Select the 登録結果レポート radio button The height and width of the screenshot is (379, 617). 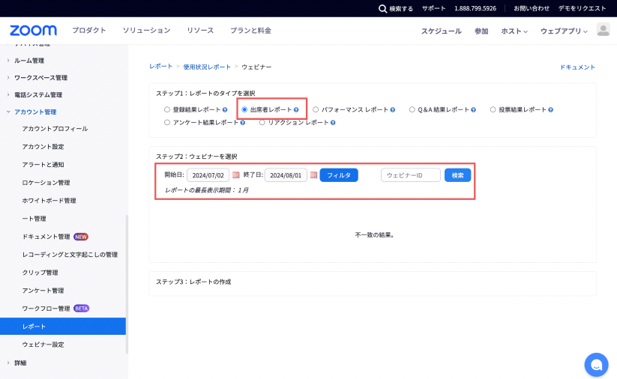[167, 109]
